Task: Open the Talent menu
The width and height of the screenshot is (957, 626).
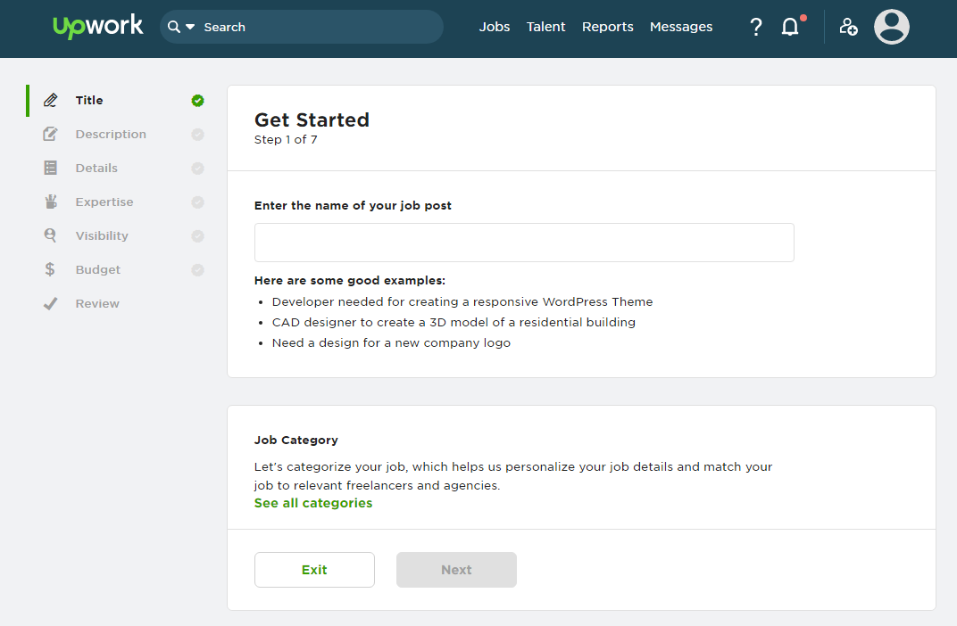Action: pos(545,27)
